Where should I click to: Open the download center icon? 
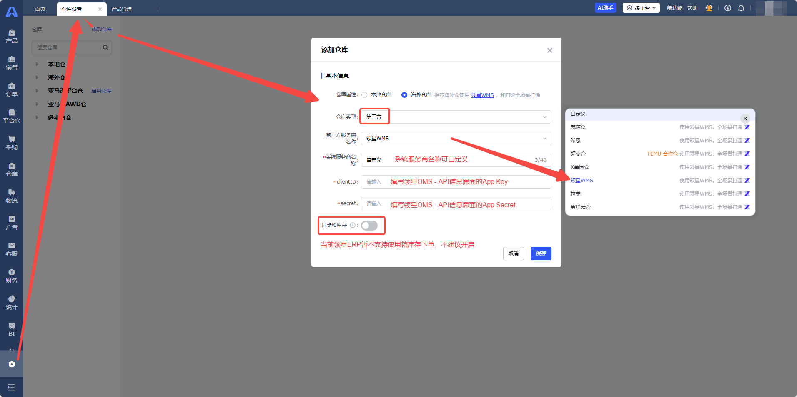click(728, 8)
